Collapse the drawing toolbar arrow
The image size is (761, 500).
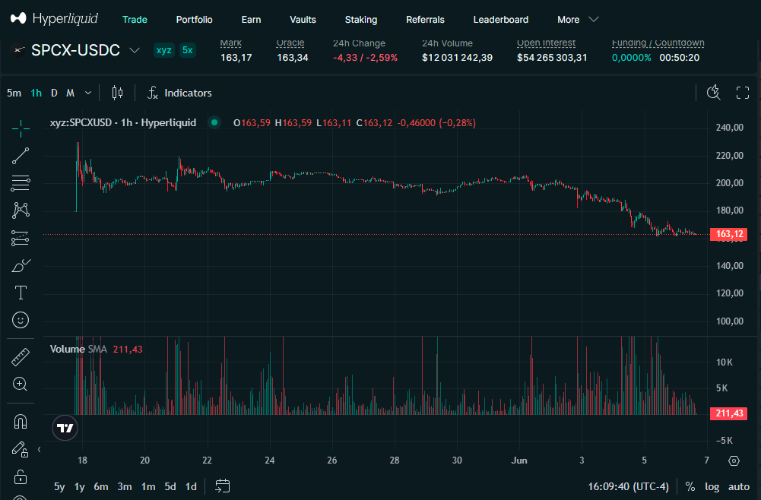click(x=39, y=450)
